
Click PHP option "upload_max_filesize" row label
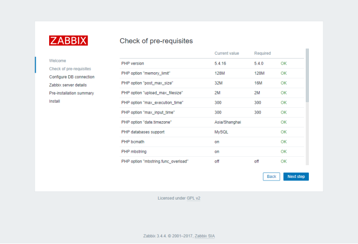[152, 93]
